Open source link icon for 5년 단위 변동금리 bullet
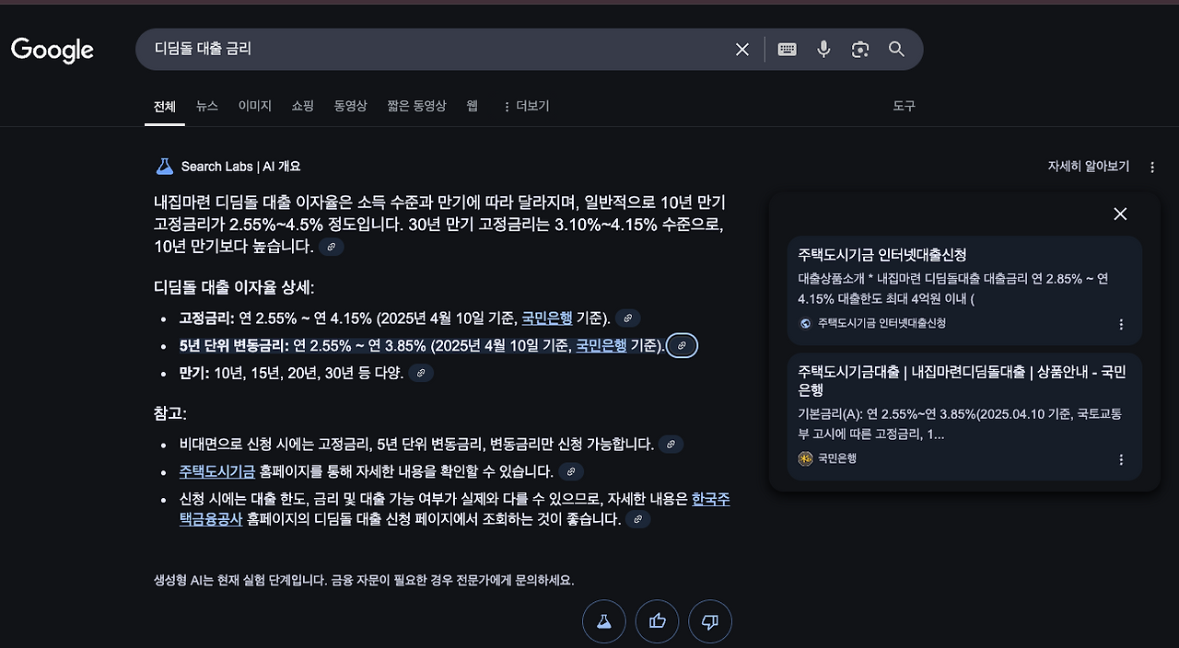Image resolution: width=1179 pixels, height=648 pixels. pyautogui.click(x=682, y=346)
